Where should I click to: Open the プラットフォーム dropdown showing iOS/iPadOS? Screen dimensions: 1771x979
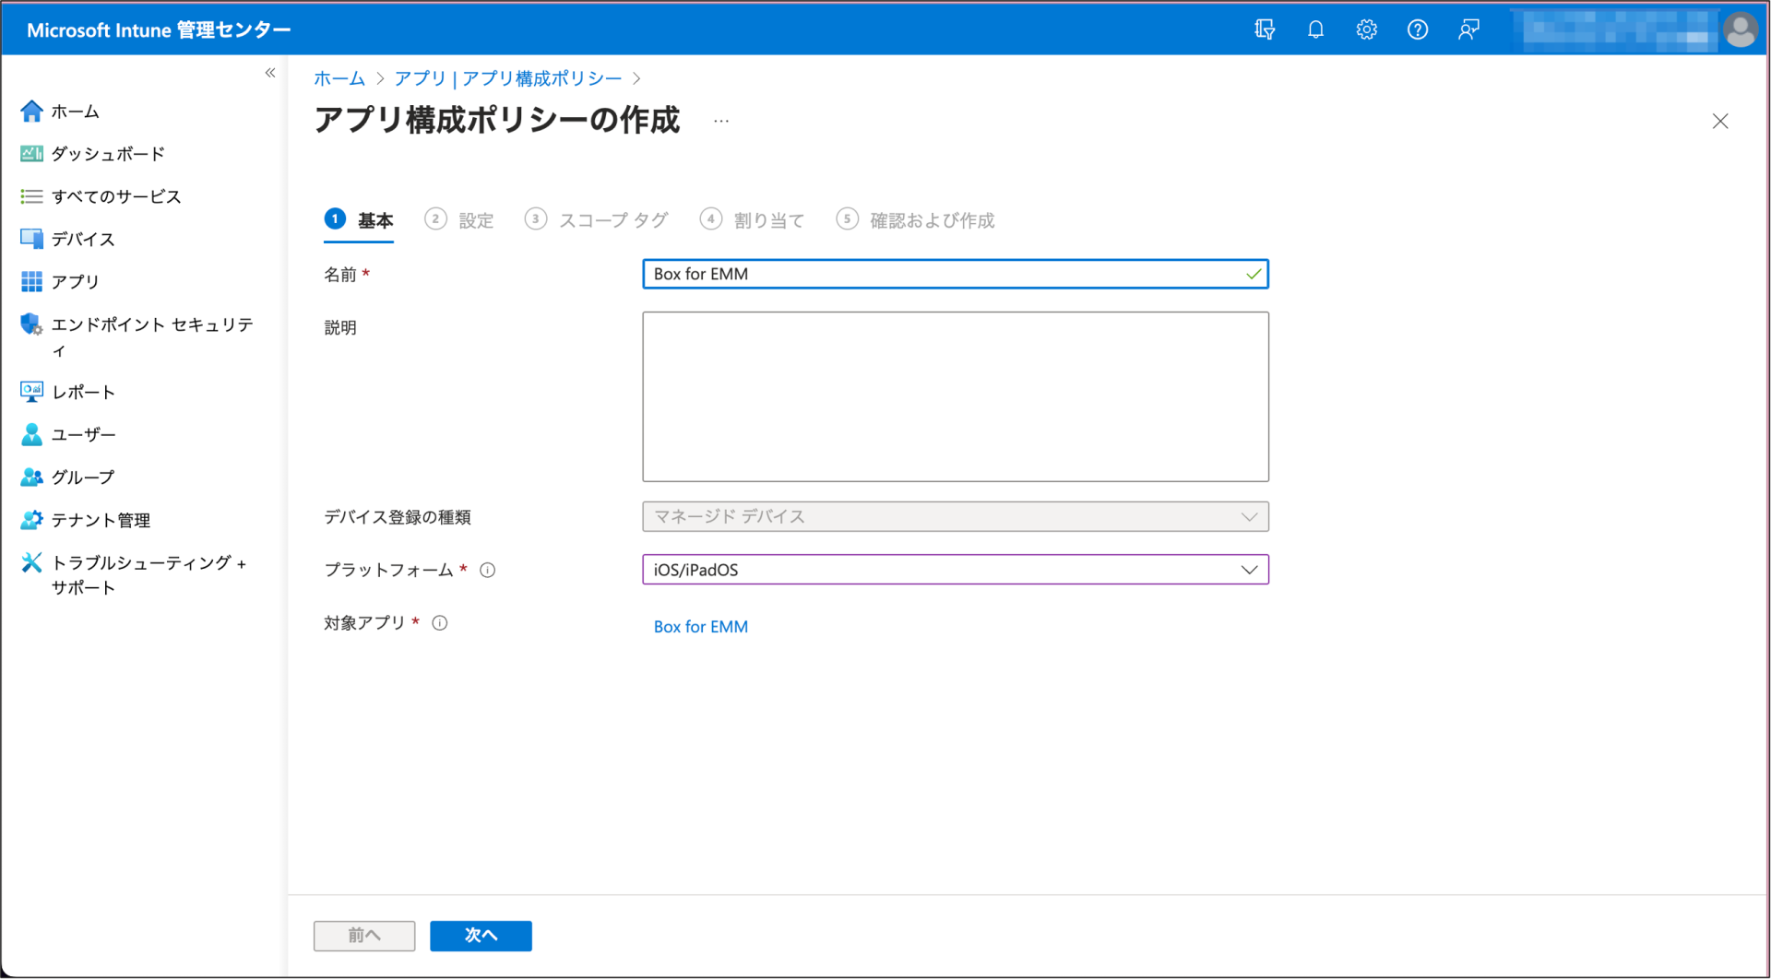[956, 569]
